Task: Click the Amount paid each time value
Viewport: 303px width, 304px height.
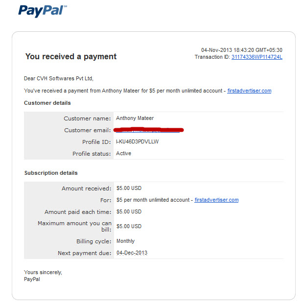Action: 129,211
